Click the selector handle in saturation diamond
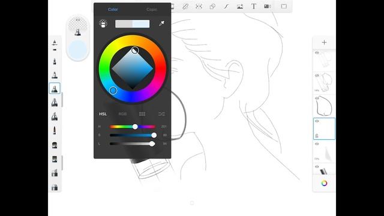The width and height of the screenshot is (384, 216). pos(135,50)
